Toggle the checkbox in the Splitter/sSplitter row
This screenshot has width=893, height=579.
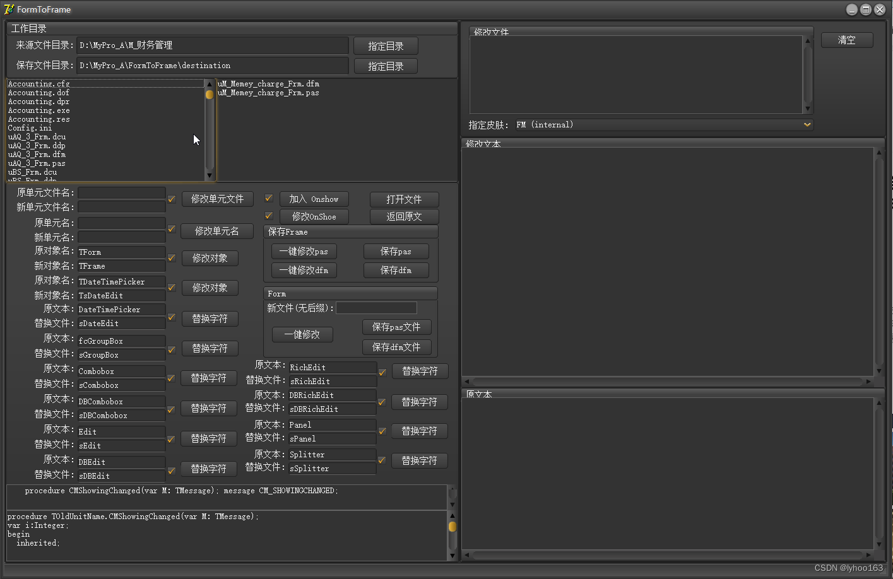click(x=382, y=460)
